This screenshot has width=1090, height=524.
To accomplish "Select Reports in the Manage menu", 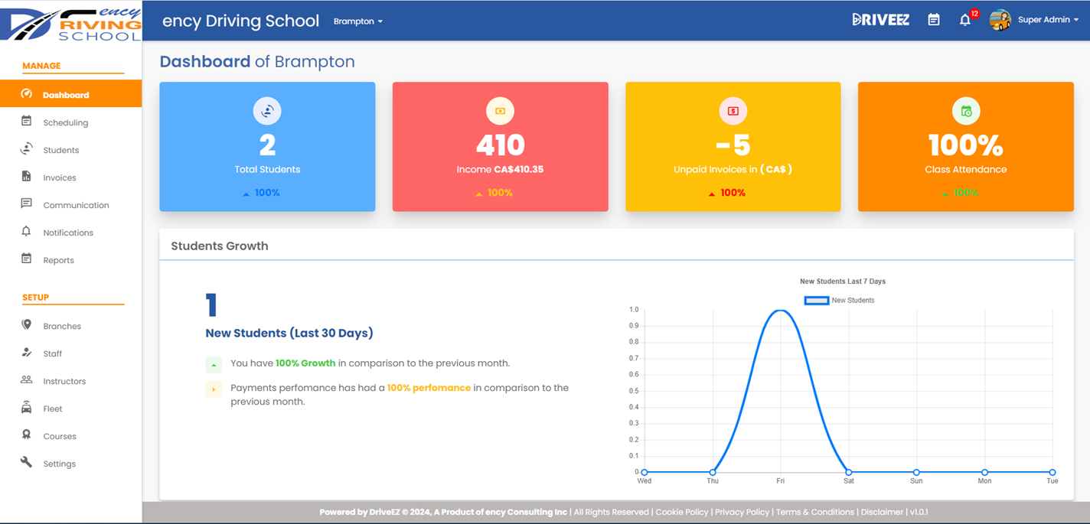I will [57, 260].
